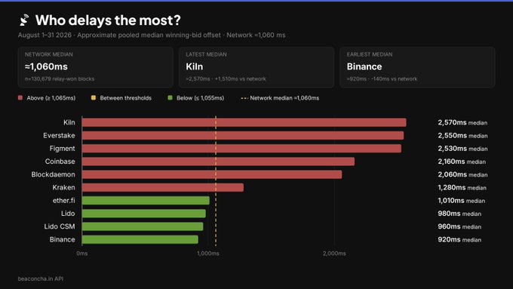This screenshot has height=289, width=513.
Task: Click the ether.fi green bar
Action: pyautogui.click(x=146, y=200)
